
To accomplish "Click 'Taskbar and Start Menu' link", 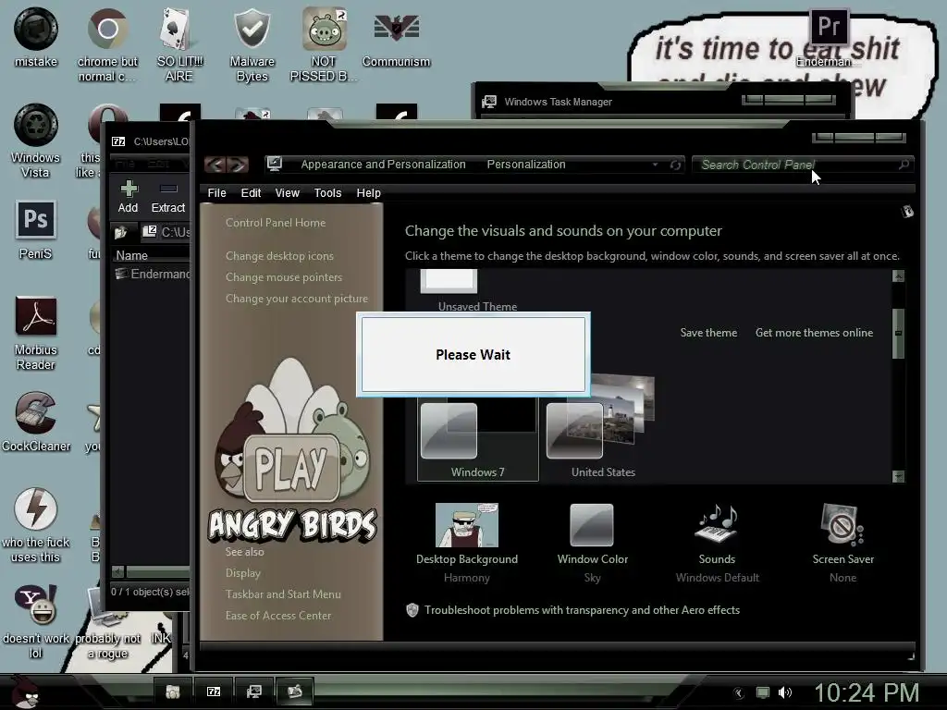I will [x=283, y=594].
